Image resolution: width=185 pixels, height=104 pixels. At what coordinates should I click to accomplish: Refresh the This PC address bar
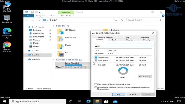121,20
